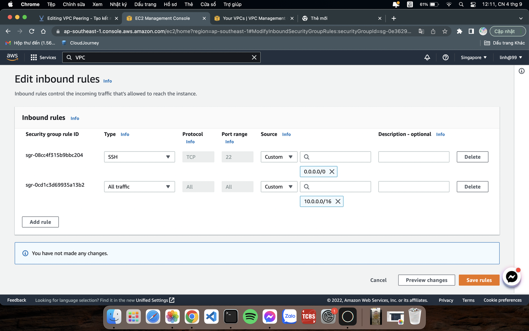529x331 pixels.
Task: Open the Messenger chat bubble
Action: tap(512, 277)
